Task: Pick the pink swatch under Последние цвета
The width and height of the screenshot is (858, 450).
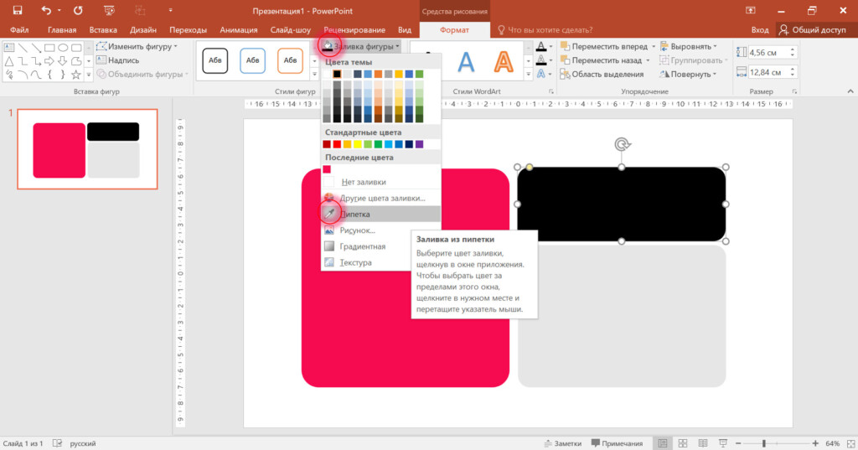Action: (x=327, y=169)
